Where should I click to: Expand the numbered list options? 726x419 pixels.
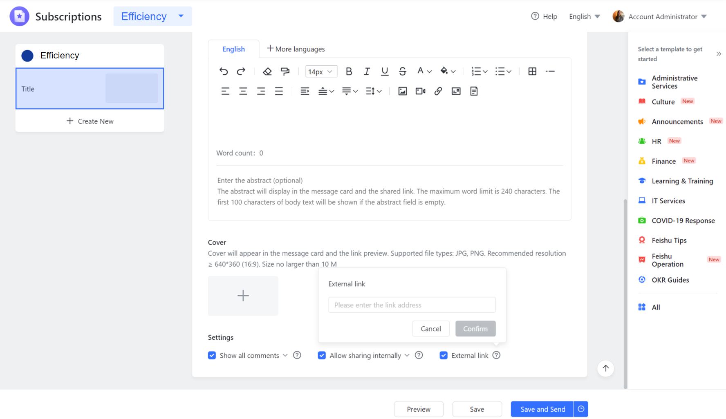(485, 71)
